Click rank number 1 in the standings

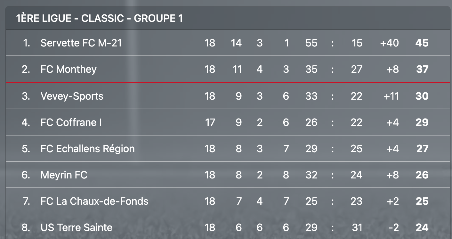tap(27, 43)
